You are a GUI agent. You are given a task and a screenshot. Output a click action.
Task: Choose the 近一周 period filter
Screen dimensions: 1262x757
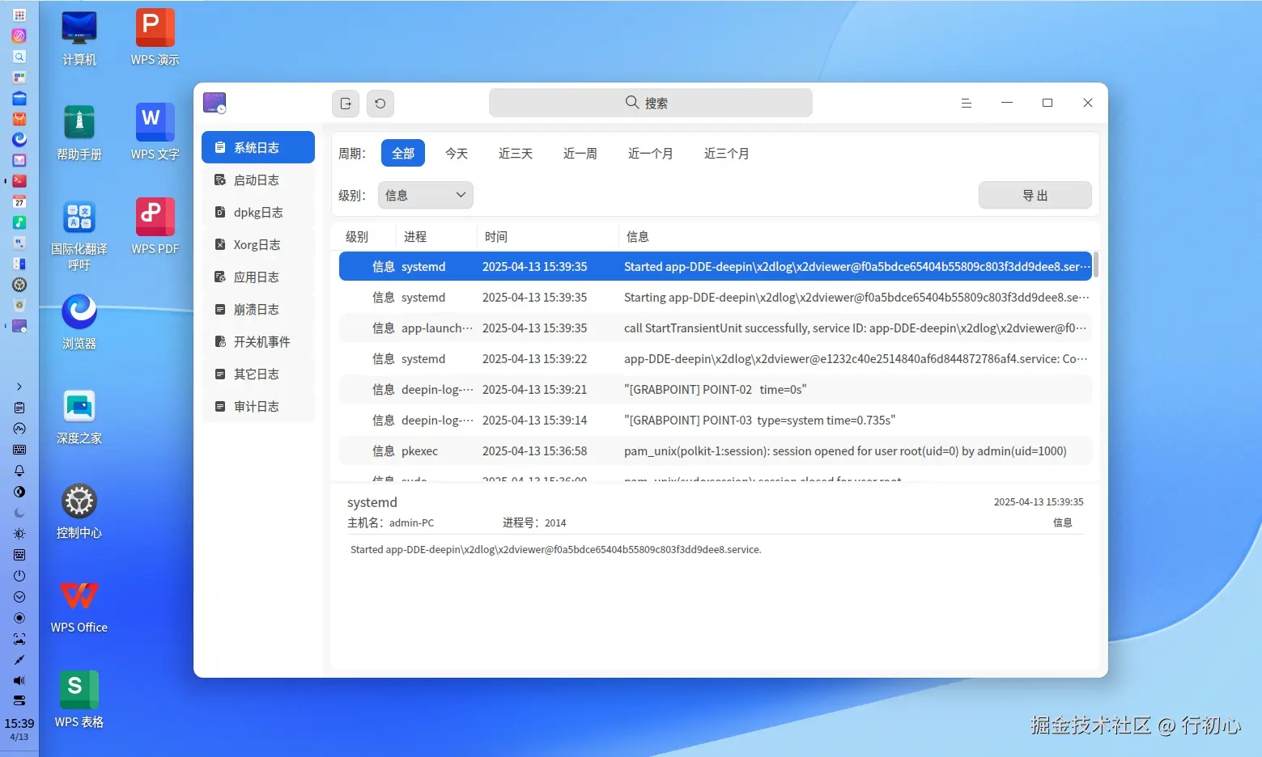[580, 153]
